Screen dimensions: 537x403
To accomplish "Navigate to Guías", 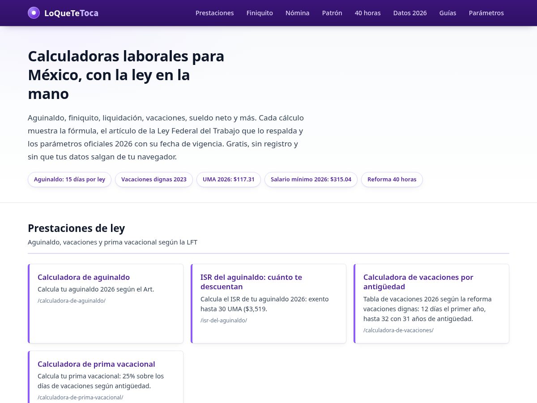I will tap(448, 13).
